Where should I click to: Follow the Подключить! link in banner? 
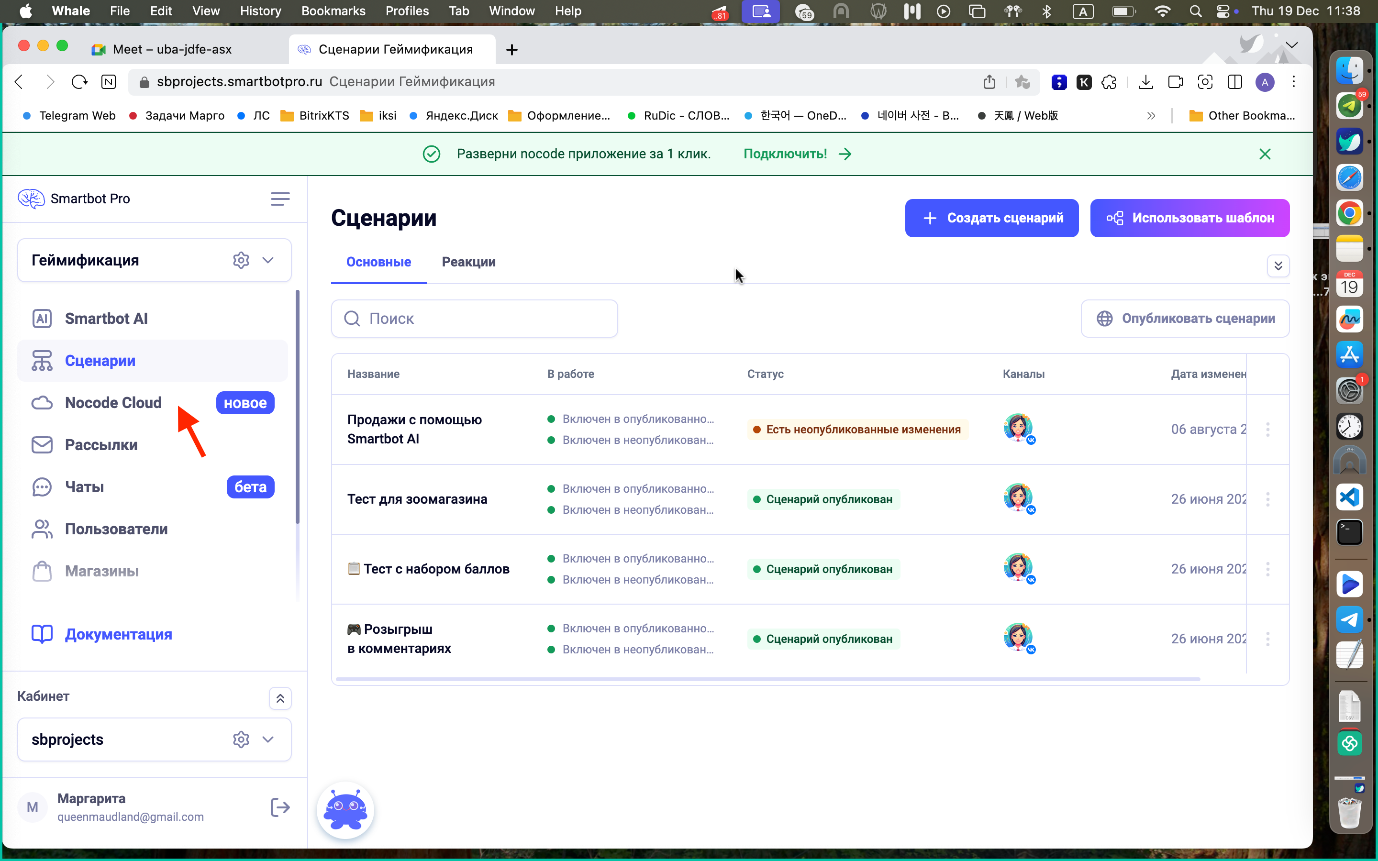[797, 154]
